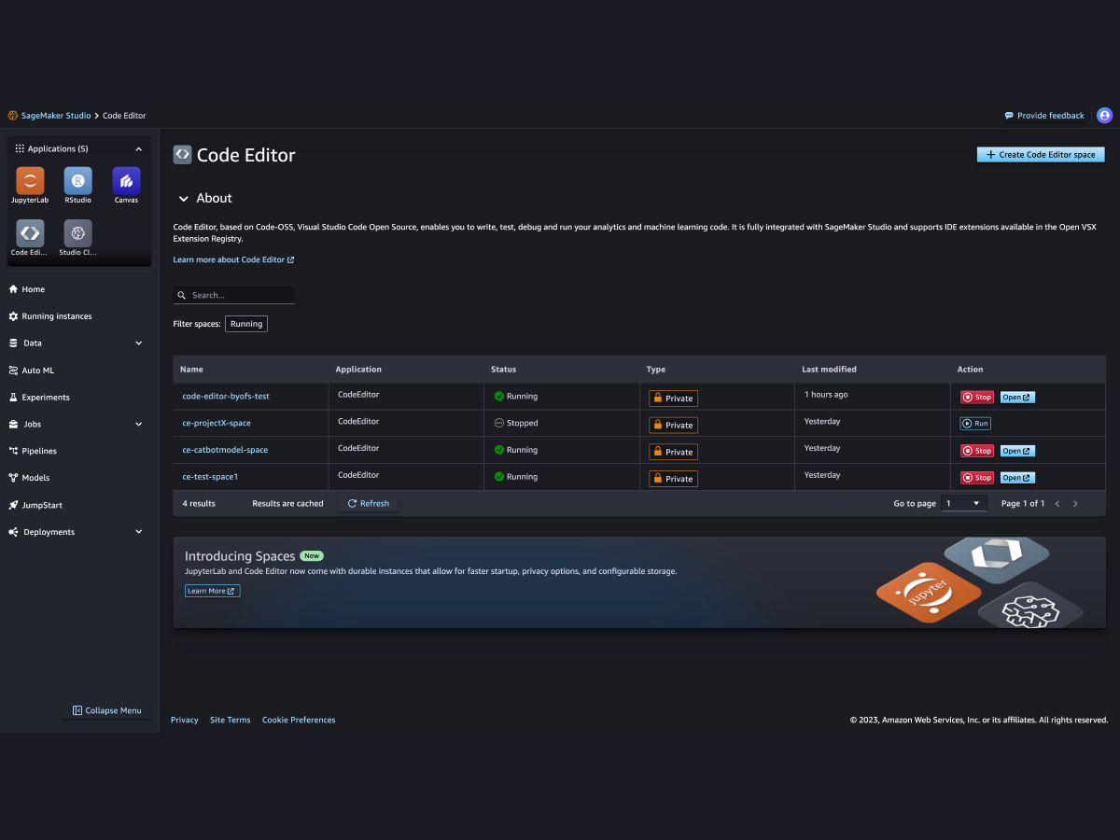
Task: Stop the code-editor-byofs-test space
Action: click(976, 396)
